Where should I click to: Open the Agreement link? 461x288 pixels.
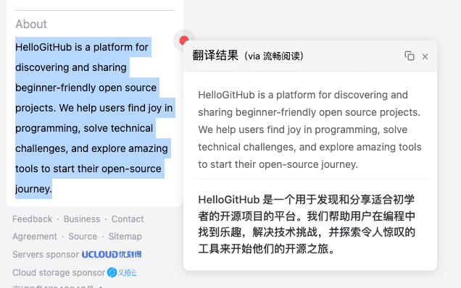point(35,237)
